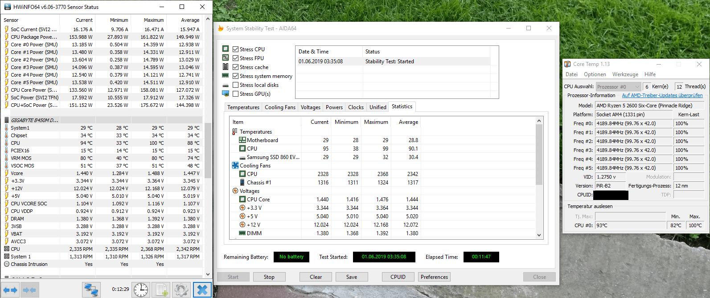This screenshot has height=298, width=710.
Task: Click HWiNFO expand columns arrows icon
Action: pyautogui.click(x=10, y=290)
